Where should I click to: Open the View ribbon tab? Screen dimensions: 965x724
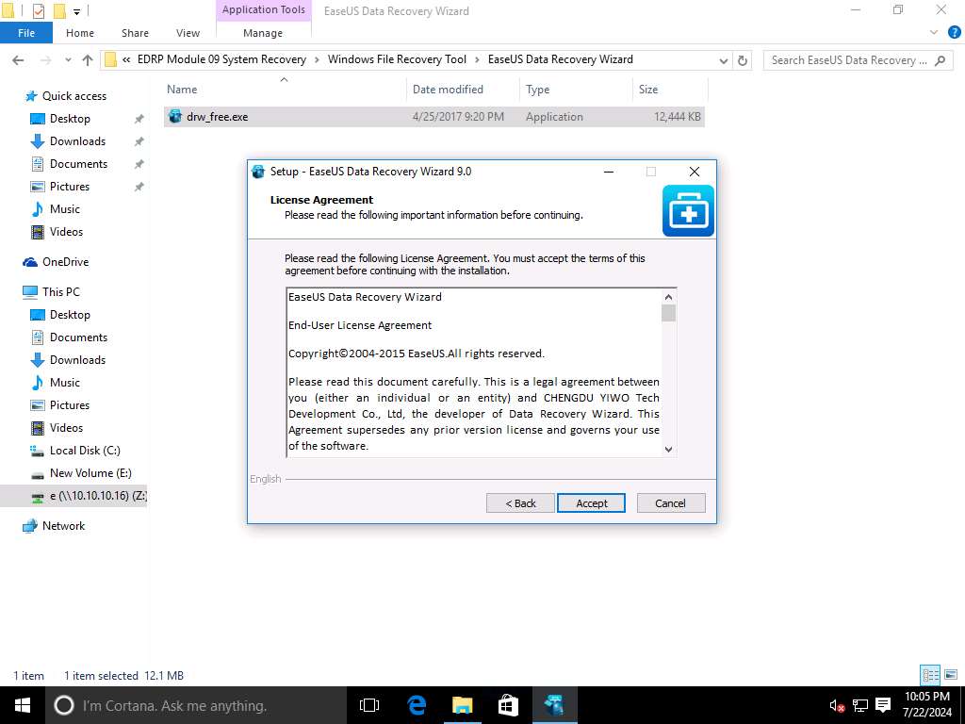pos(188,33)
